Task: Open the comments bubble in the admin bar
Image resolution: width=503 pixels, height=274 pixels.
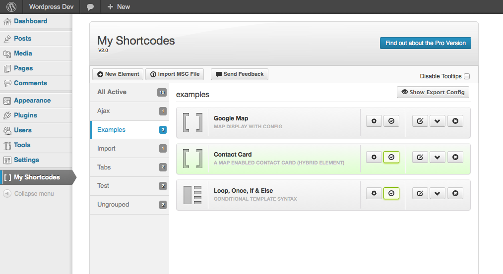Action: (x=90, y=7)
